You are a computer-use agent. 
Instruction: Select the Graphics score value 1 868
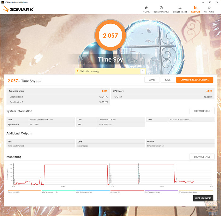click(x=105, y=91)
